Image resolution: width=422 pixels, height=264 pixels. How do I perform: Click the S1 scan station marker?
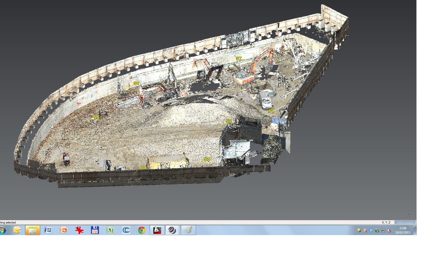point(271,111)
